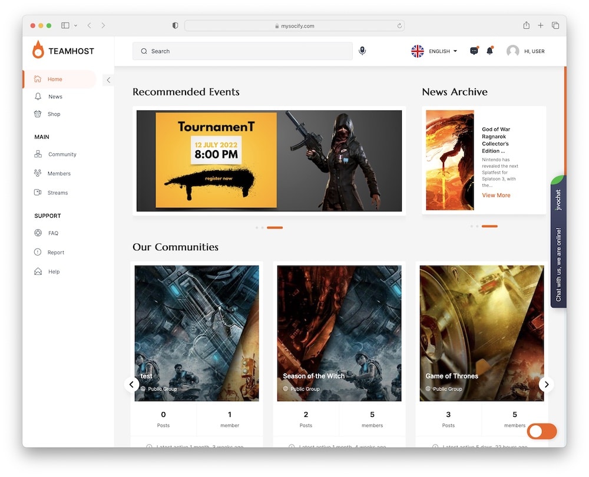Open the jivochat 'Chat with us' widget
The image size is (589, 477).
tap(558, 241)
